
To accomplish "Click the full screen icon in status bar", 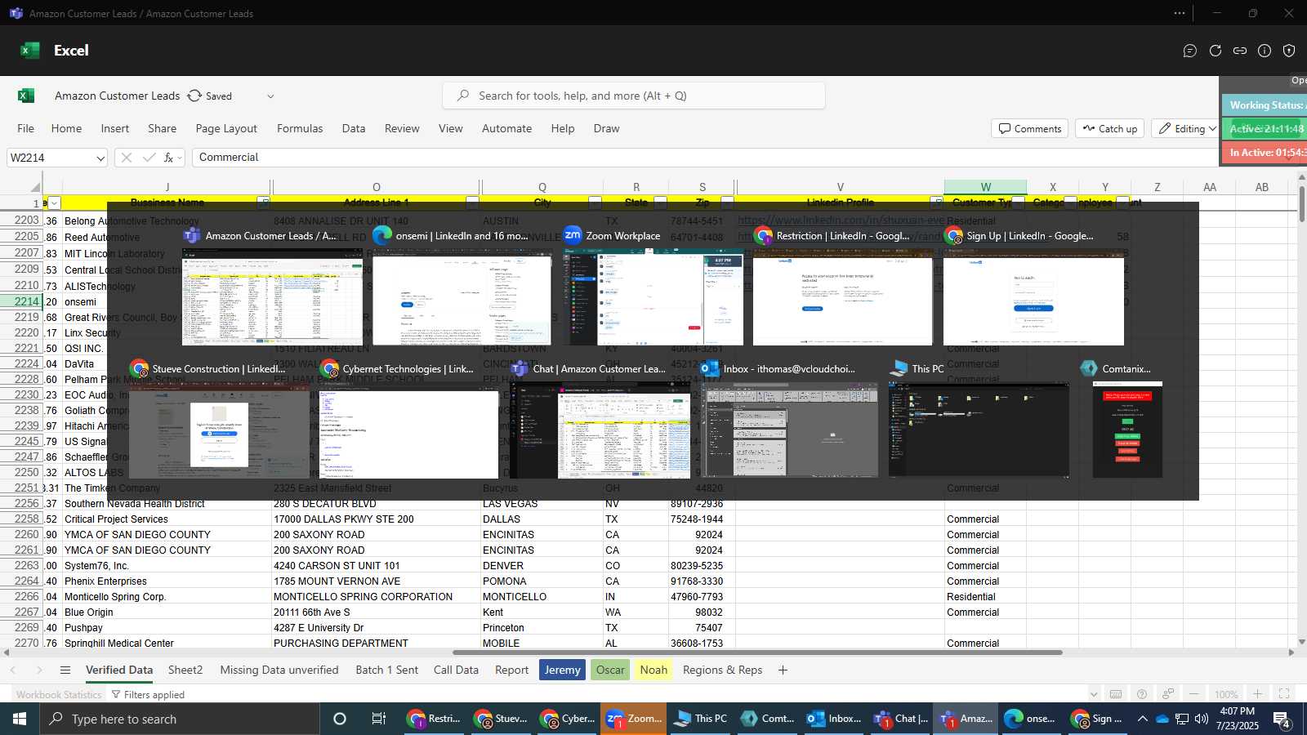I will point(1284,694).
